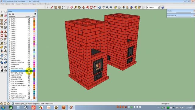Open the layers panel details arrow menu

click(35, 14)
